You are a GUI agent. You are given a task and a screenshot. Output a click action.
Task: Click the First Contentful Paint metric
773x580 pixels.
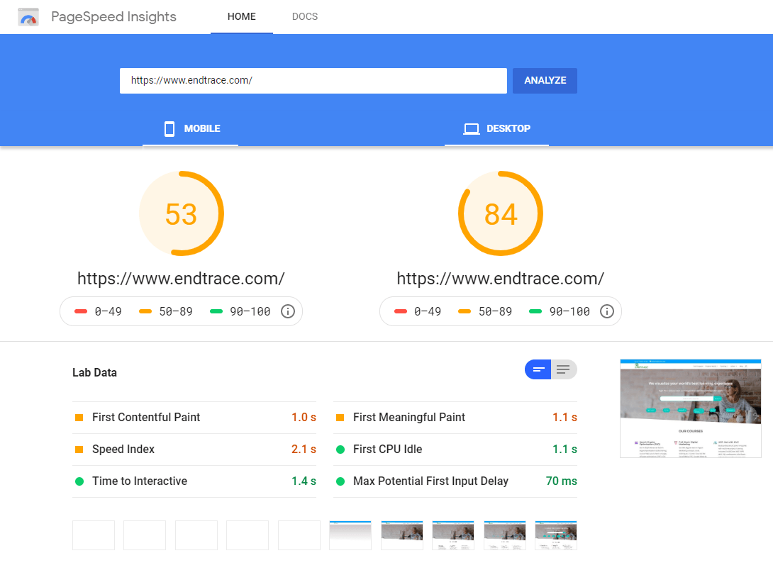coord(194,418)
